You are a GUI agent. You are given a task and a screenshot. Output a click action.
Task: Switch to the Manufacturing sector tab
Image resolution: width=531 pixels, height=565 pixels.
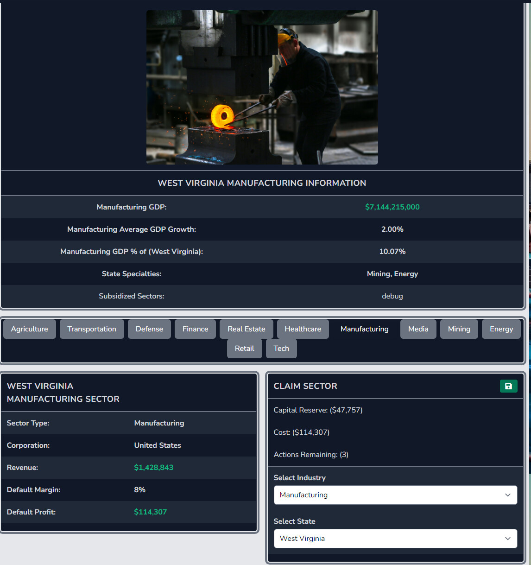pyautogui.click(x=364, y=329)
